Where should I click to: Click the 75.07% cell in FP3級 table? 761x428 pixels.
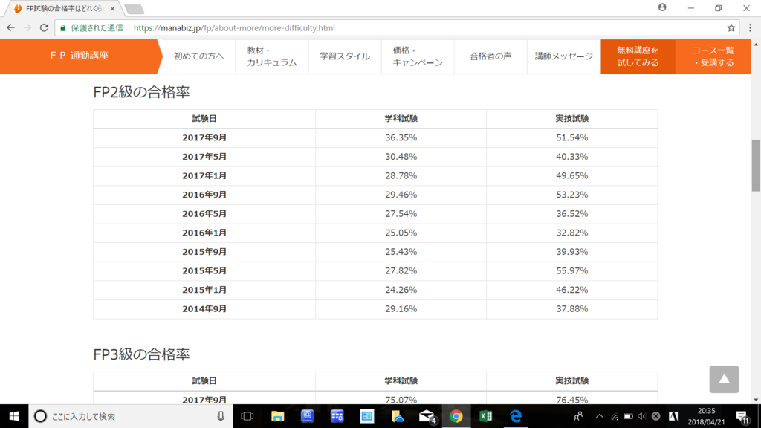401,400
